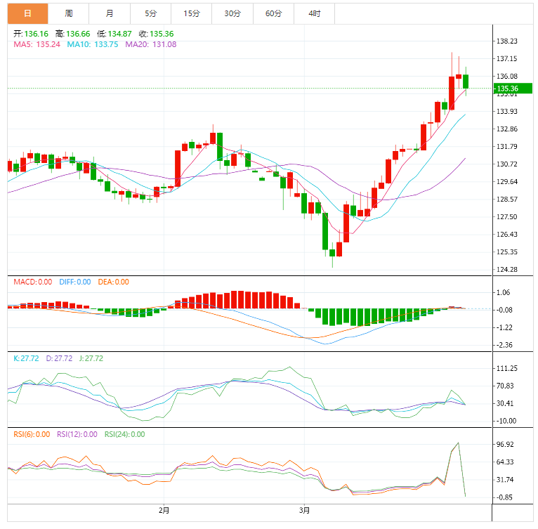Image resolution: width=538 pixels, height=529 pixels.
Task: Click the MACD: 0.00 indicator label
Action: pos(33,282)
